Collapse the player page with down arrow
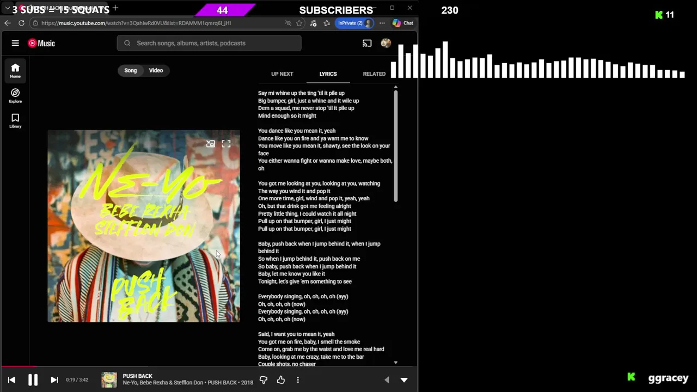The height and width of the screenshot is (392, 697). [404, 380]
